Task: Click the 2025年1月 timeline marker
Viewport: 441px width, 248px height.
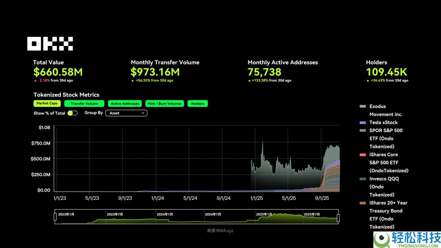Action: click(x=264, y=214)
